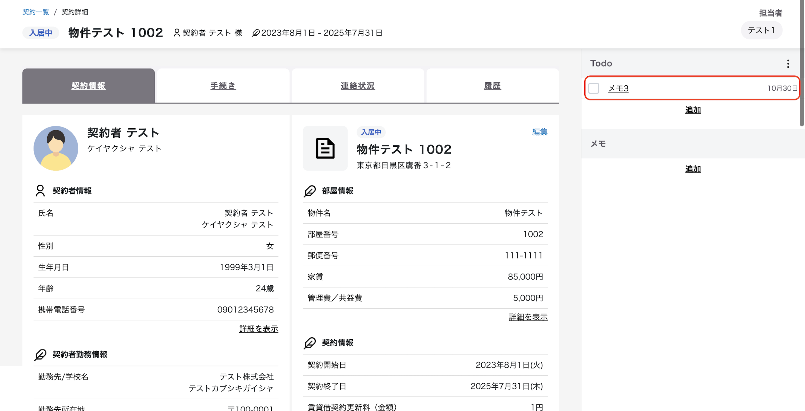The image size is (805, 411).
Task: Click the 入居中 status badge in header
Action: point(41,33)
